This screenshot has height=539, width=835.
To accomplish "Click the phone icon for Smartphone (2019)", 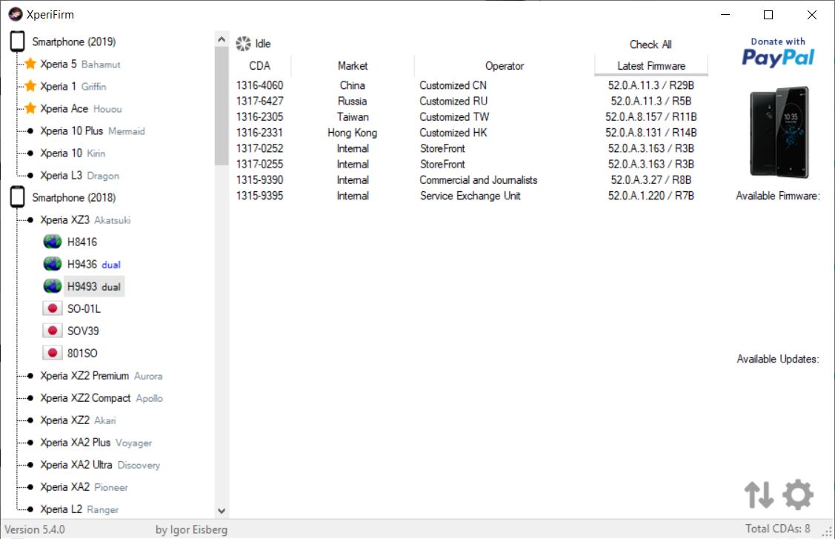I will (17, 42).
